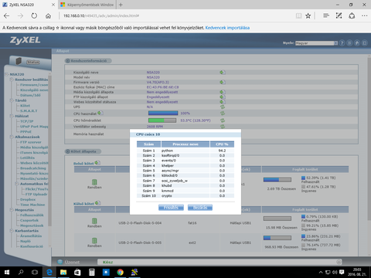Click the edit icon beside Kiszolgáló neve

[223, 73]
